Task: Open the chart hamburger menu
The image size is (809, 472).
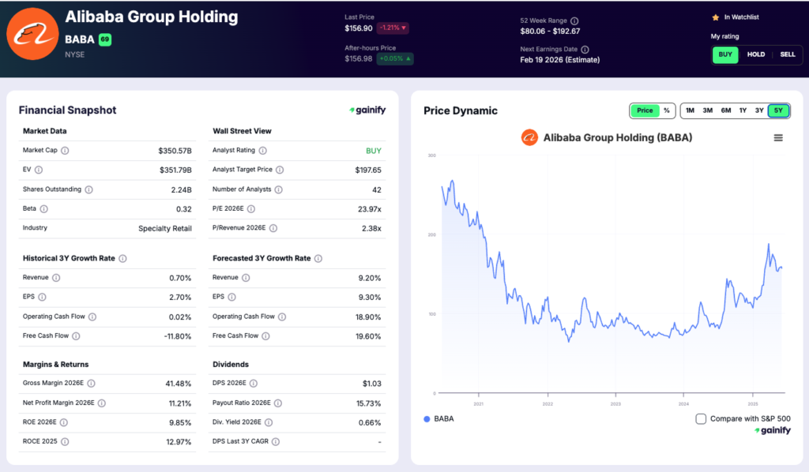Action: pyautogui.click(x=778, y=137)
